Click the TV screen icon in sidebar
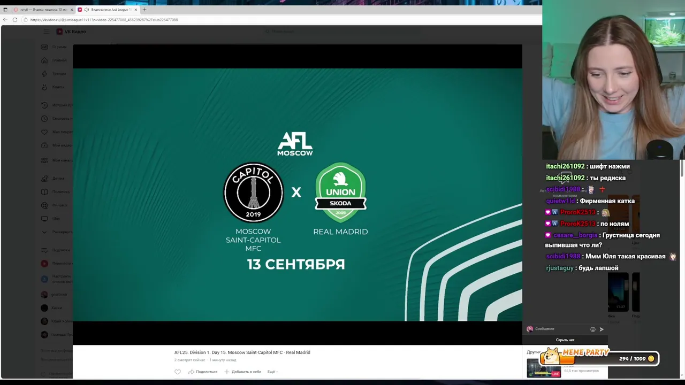 [44, 219]
